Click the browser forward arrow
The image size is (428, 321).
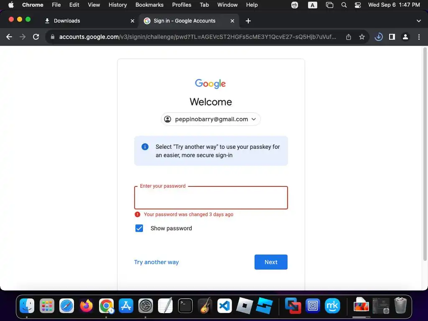(x=23, y=37)
